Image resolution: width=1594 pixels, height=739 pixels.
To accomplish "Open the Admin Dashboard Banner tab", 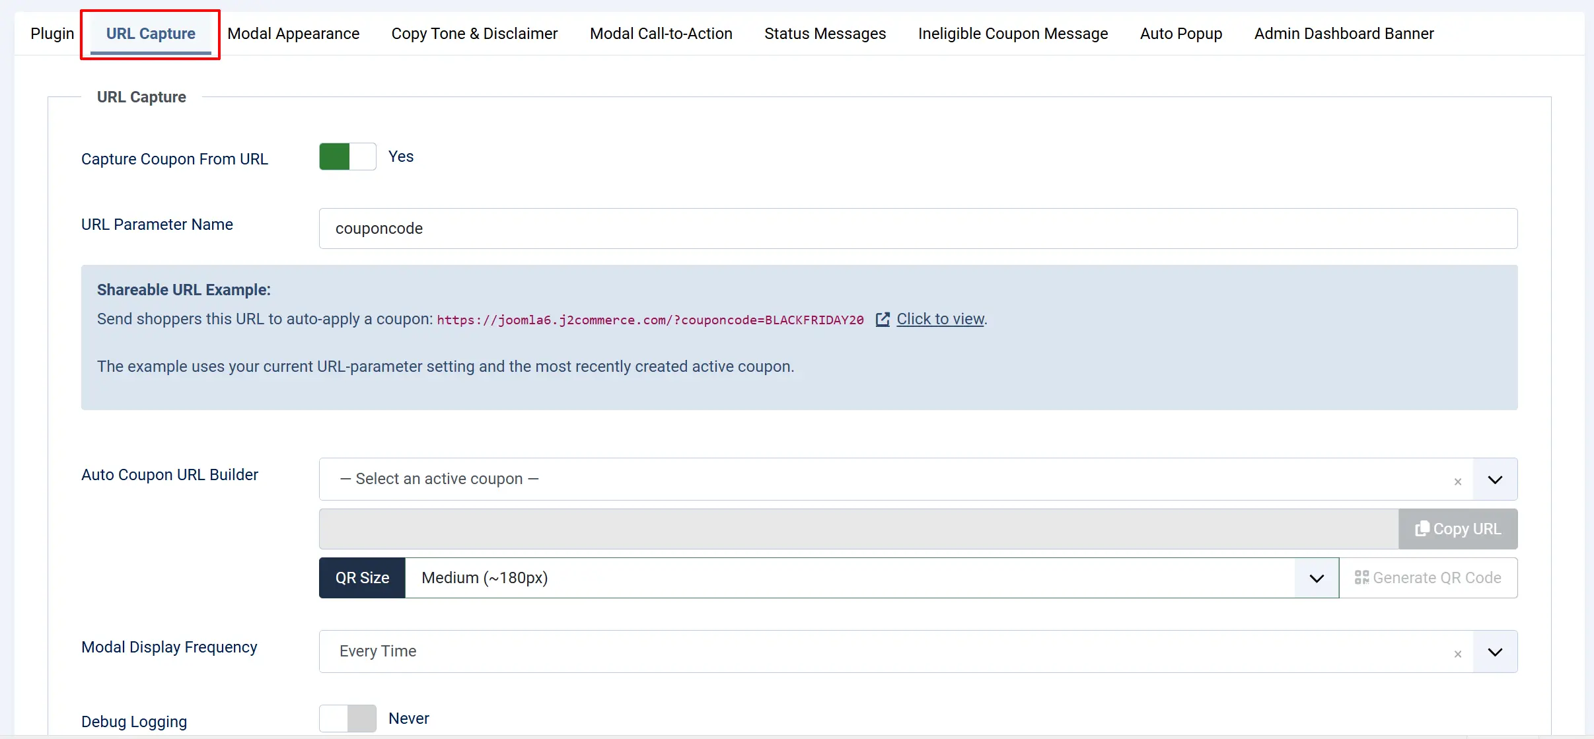I will click(1344, 34).
